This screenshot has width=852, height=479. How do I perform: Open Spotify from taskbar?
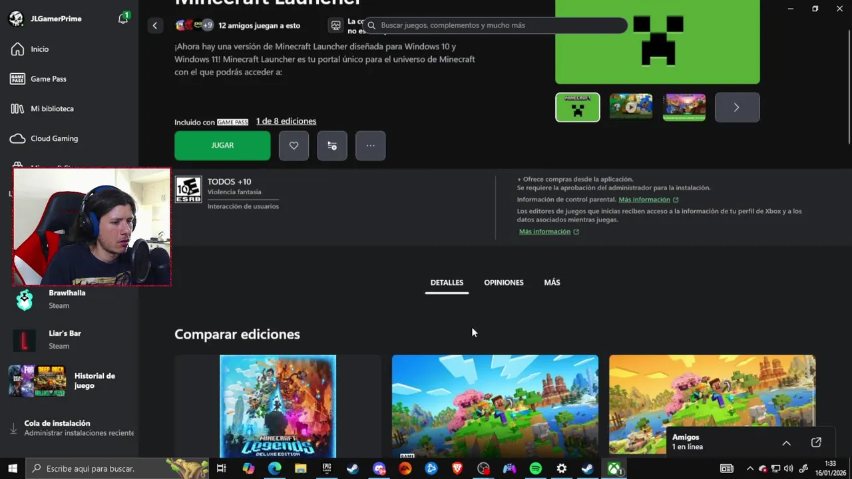point(536,468)
